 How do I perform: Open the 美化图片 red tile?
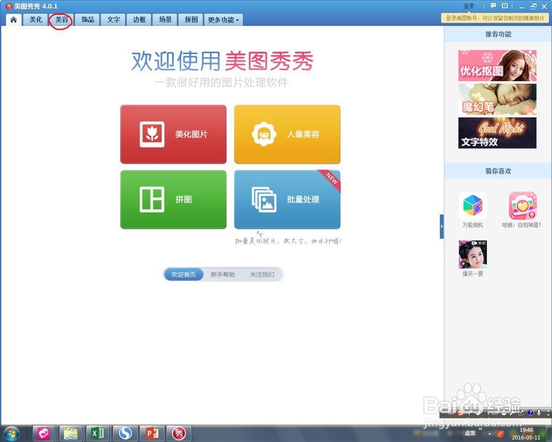point(173,134)
